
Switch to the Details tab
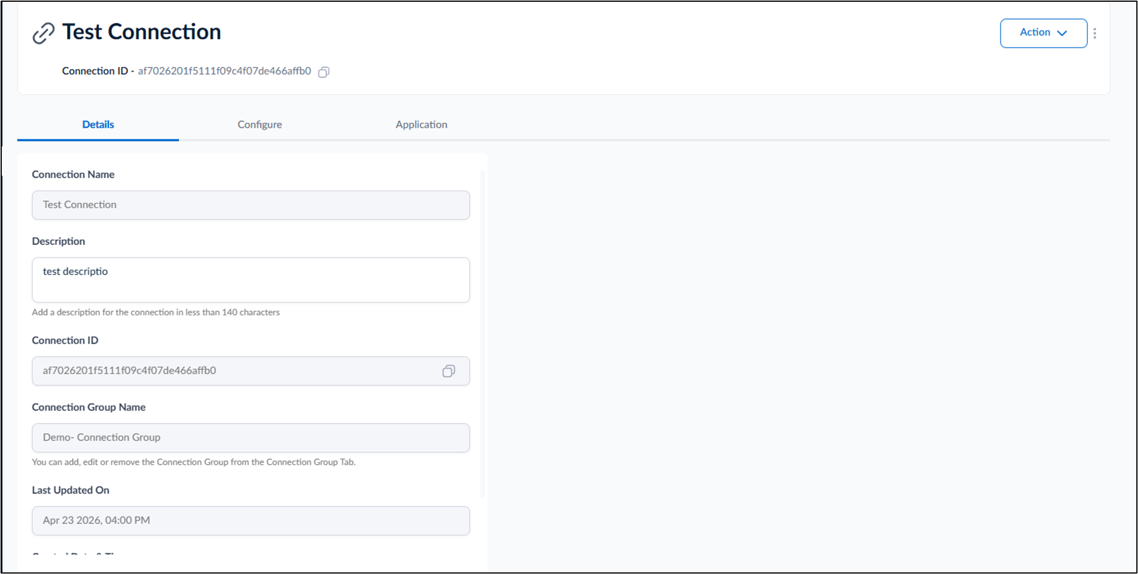coord(98,125)
